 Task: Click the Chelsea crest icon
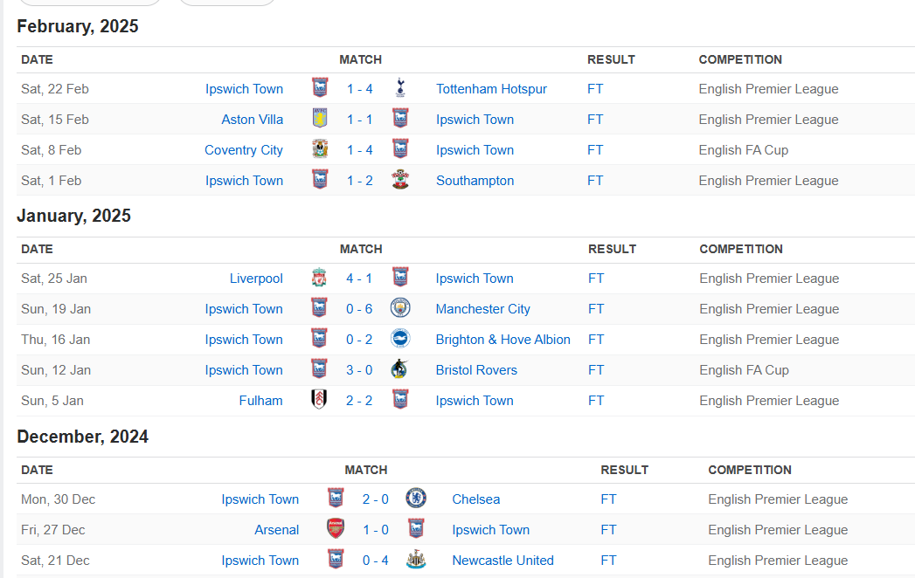(416, 499)
